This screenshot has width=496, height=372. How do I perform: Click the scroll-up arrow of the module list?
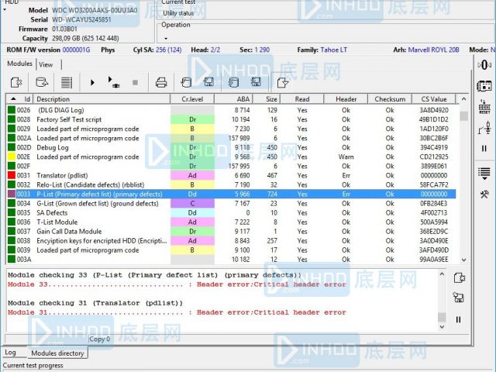click(x=463, y=99)
